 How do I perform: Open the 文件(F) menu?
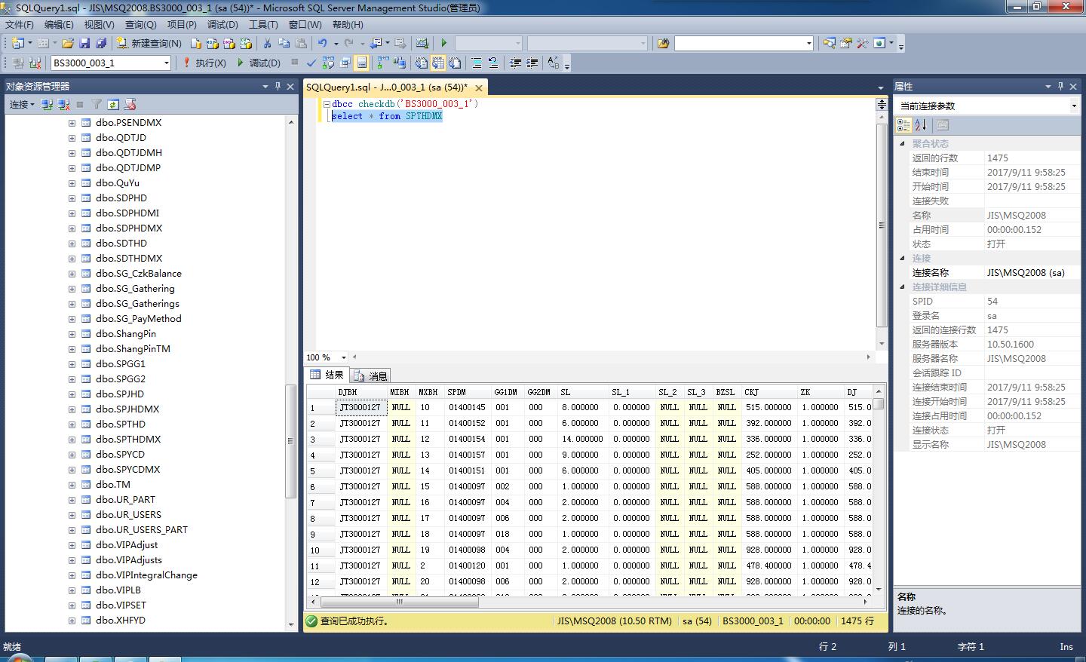pos(20,24)
